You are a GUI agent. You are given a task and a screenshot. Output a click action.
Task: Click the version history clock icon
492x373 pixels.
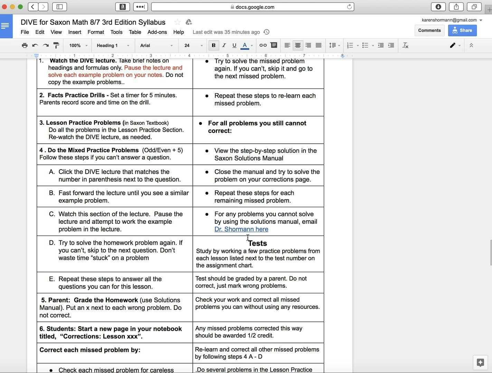pos(266,32)
